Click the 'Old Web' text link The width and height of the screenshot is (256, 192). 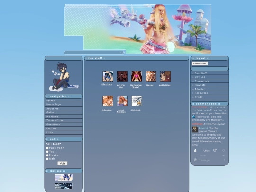(136, 110)
